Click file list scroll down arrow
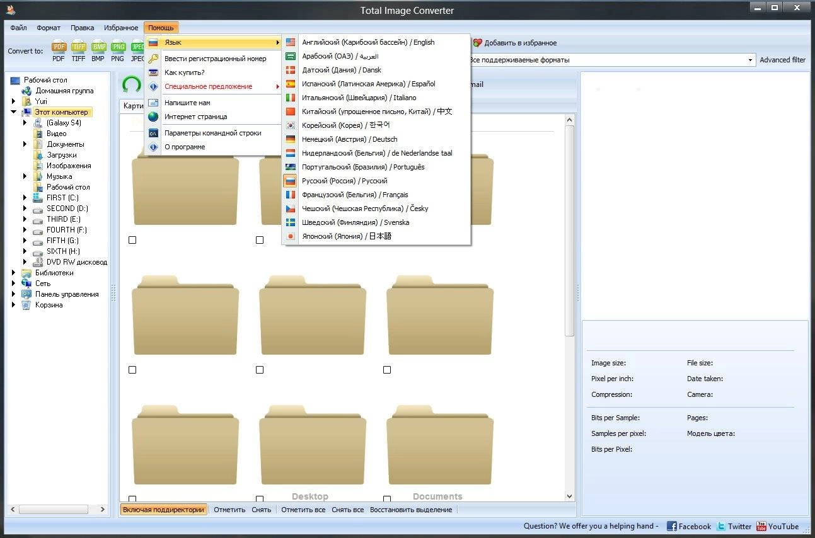This screenshot has height=538, width=815. (x=570, y=496)
